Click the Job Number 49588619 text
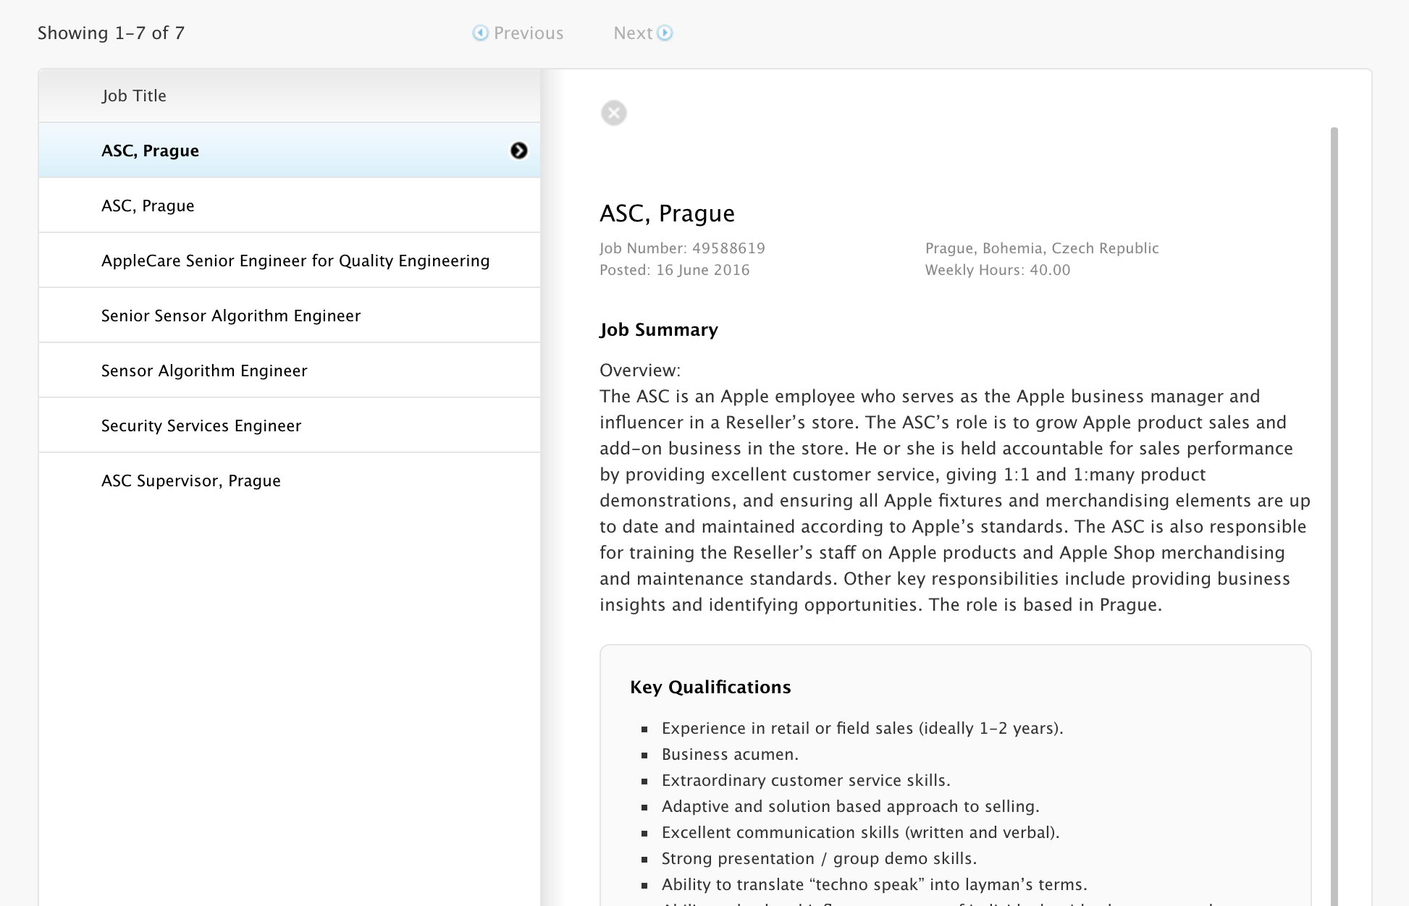 pos(682,248)
